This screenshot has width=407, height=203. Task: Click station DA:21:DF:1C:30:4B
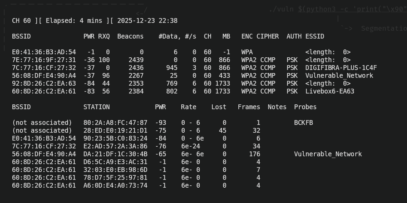(x=115, y=154)
